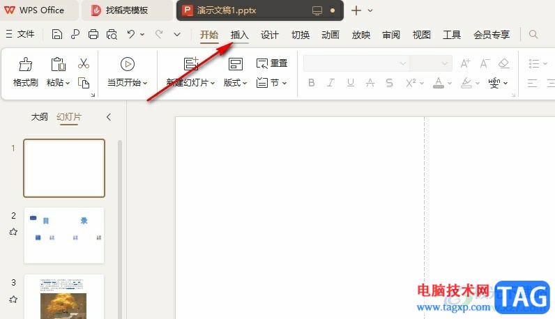Select slide 2 thumbnail
Viewport: 555px width, 319px height.
point(64,235)
